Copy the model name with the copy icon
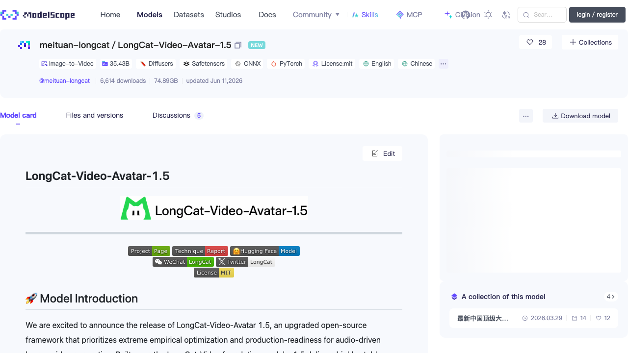The height and width of the screenshot is (353, 628). click(238, 45)
